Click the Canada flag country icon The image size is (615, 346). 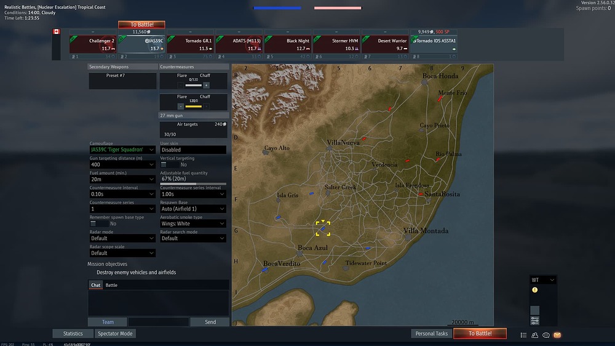click(x=57, y=31)
